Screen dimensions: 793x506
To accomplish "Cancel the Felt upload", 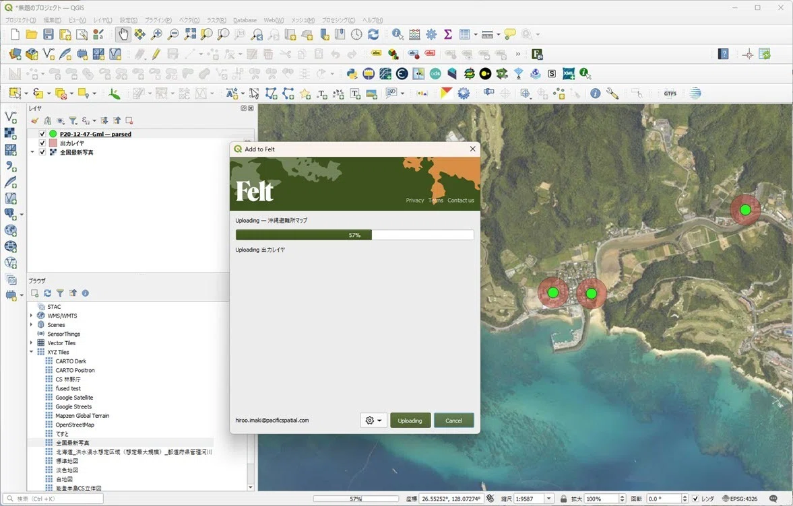I will pos(453,420).
